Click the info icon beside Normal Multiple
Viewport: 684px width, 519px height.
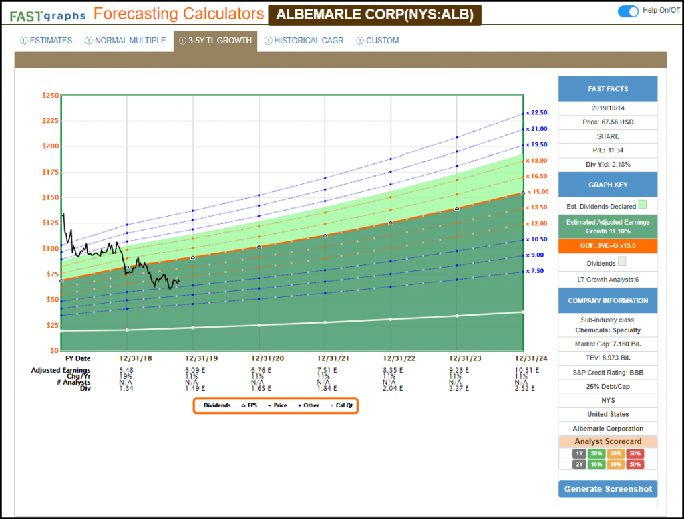(89, 41)
